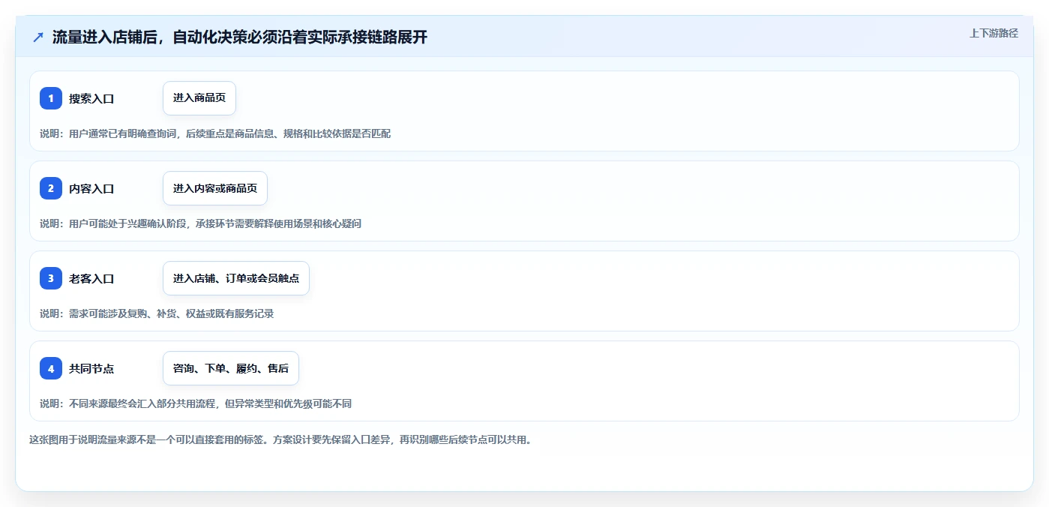Image resolution: width=1049 pixels, height=507 pixels.
Task: Open 进入店铺、订单或会员触点 box
Action: pos(236,278)
